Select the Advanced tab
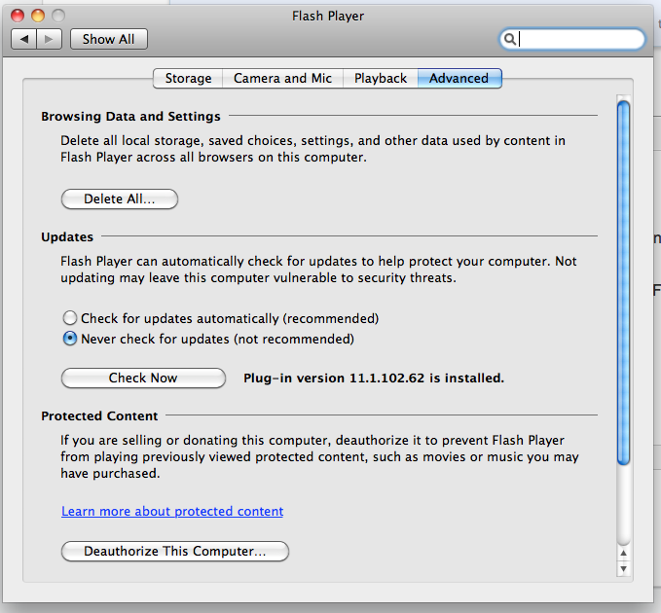This screenshot has width=661, height=613. [459, 79]
